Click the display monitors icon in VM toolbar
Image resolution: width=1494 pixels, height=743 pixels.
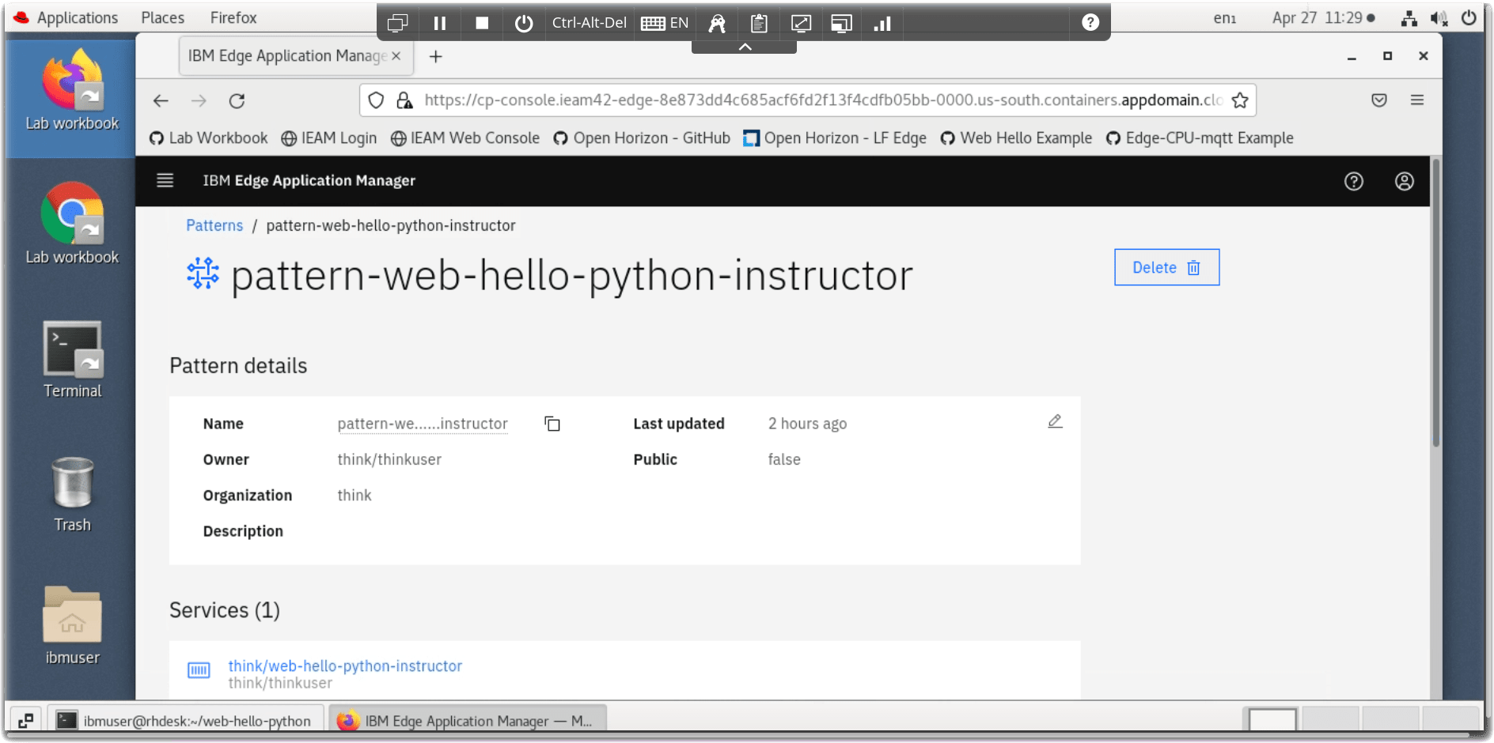coord(398,23)
